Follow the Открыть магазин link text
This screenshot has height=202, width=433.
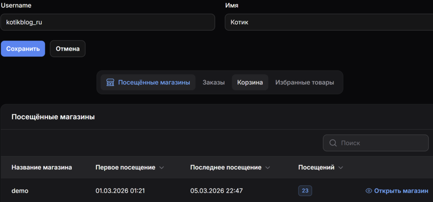click(x=401, y=191)
